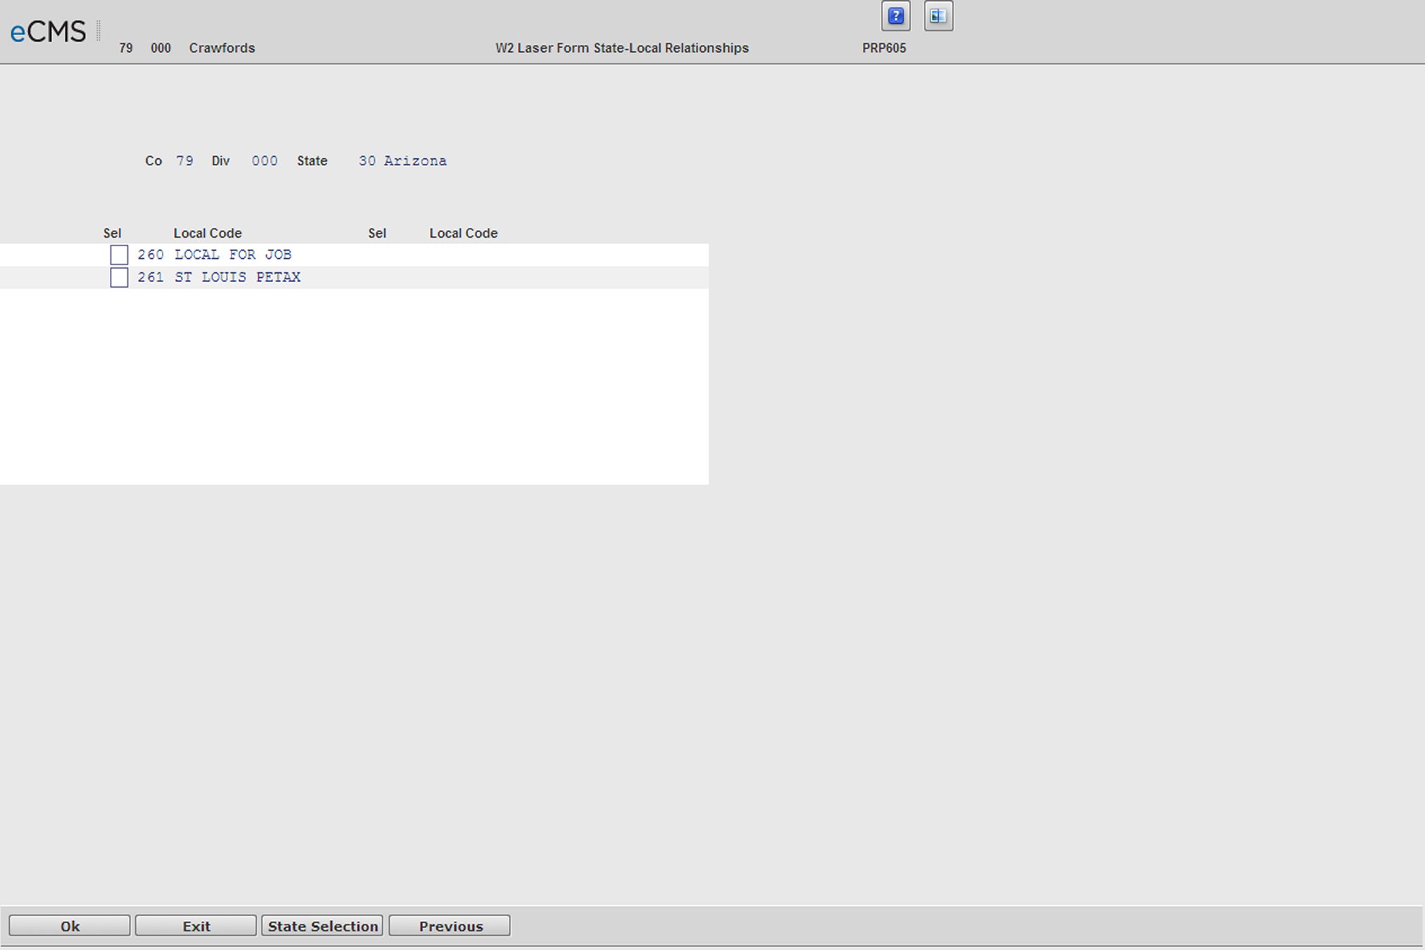Click the eCMS logo

pos(48,32)
